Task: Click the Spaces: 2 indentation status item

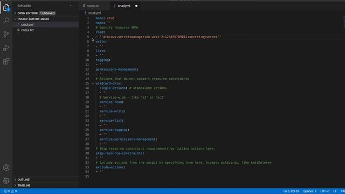Action: point(310,191)
